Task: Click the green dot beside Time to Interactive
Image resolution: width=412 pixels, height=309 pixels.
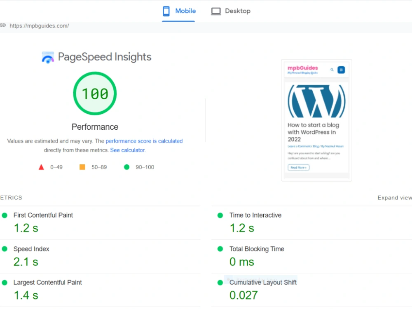Action: click(x=220, y=215)
